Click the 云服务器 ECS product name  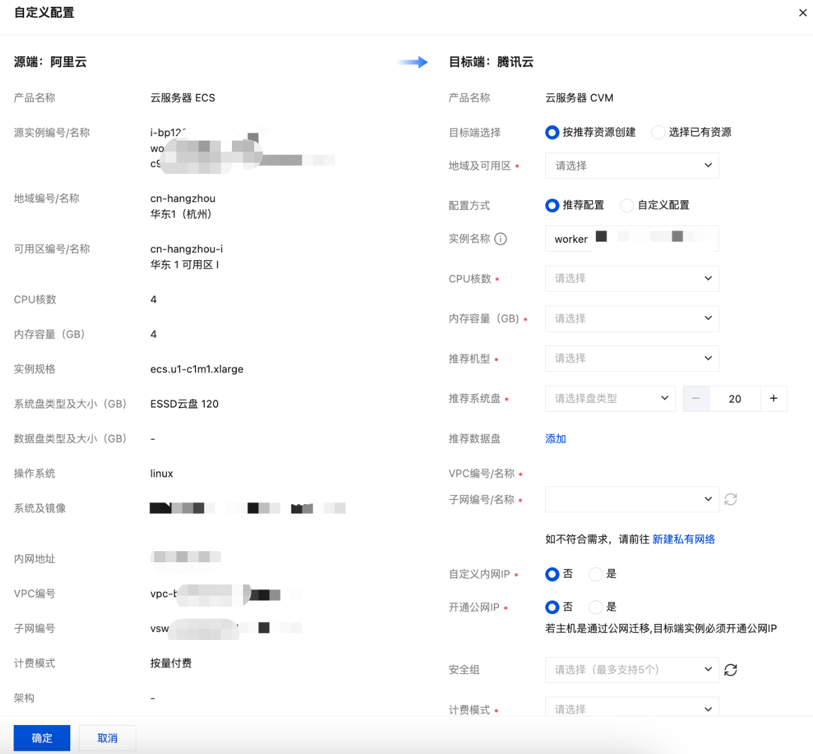point(183,98)
